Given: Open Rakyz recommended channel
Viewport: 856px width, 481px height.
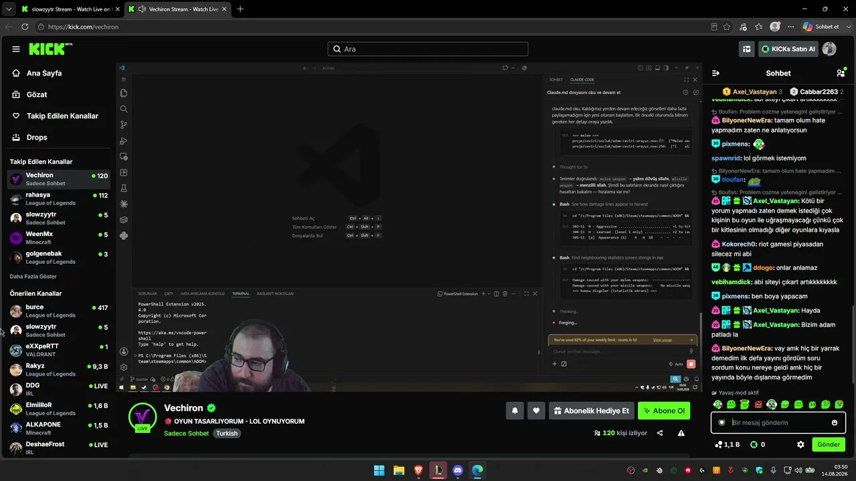Looking at the screenshot, I should 59,370.
